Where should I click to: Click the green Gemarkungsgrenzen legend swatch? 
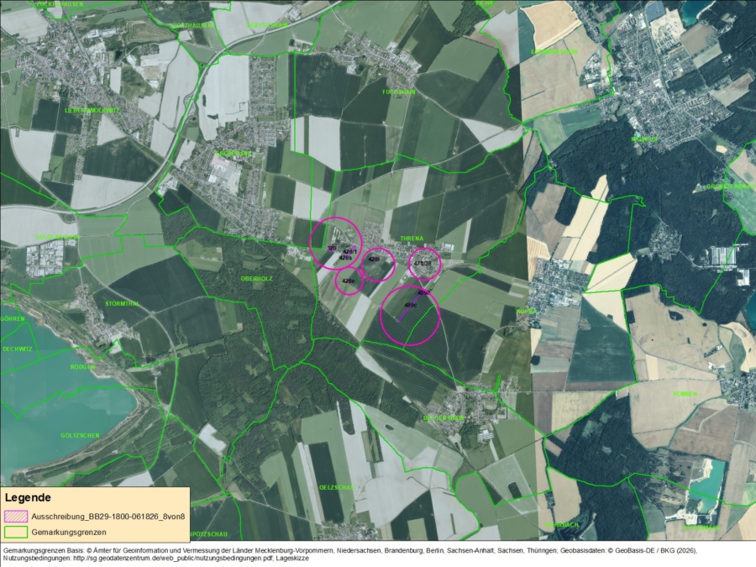click(x=16, y=533)
